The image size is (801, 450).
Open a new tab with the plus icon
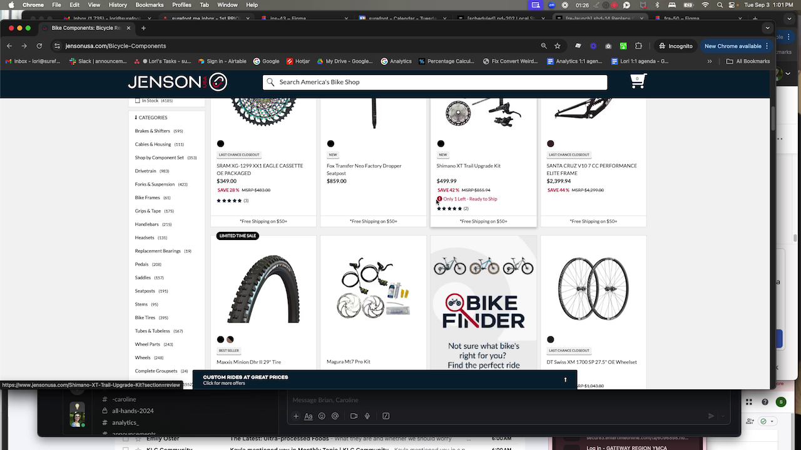tap(143, 28)
